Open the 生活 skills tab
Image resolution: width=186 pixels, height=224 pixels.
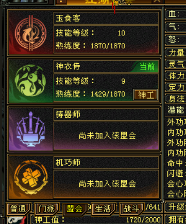(x=103, y=209)
